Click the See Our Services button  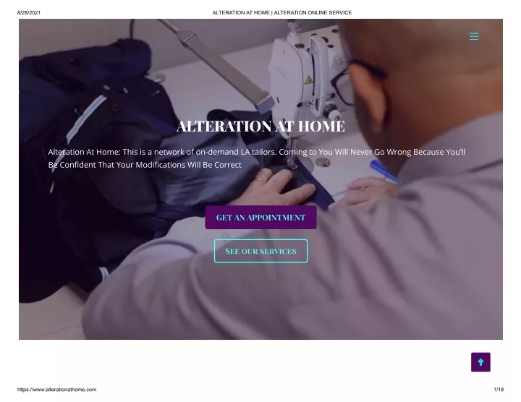[260, 251]
